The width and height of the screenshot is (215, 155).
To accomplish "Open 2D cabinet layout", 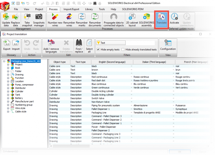I will coord(132,20).
